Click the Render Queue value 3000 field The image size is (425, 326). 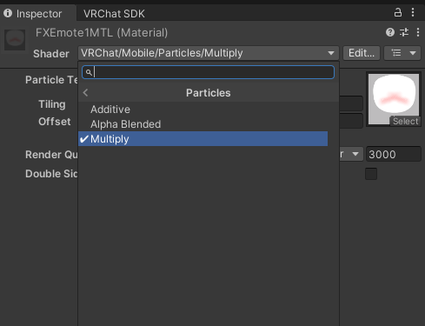(394, 154)
